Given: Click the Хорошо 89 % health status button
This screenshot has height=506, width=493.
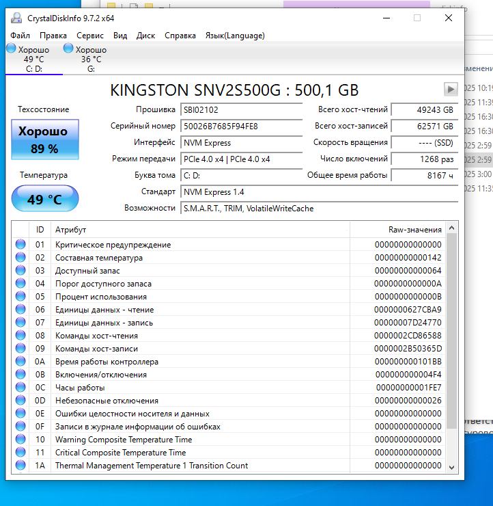Looking at the screenshot, I should pyautogui.click(x=44, y=139).
